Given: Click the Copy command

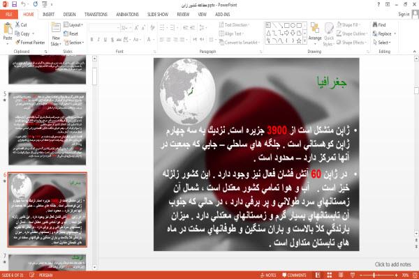Looking at the screenshot, I should point(22,33).
